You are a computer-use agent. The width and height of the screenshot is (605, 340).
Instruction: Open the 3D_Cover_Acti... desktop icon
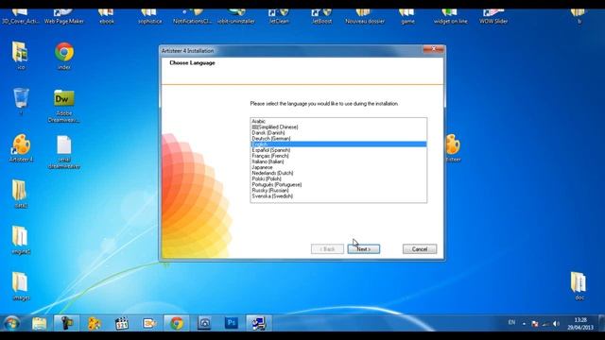point(21,17)
